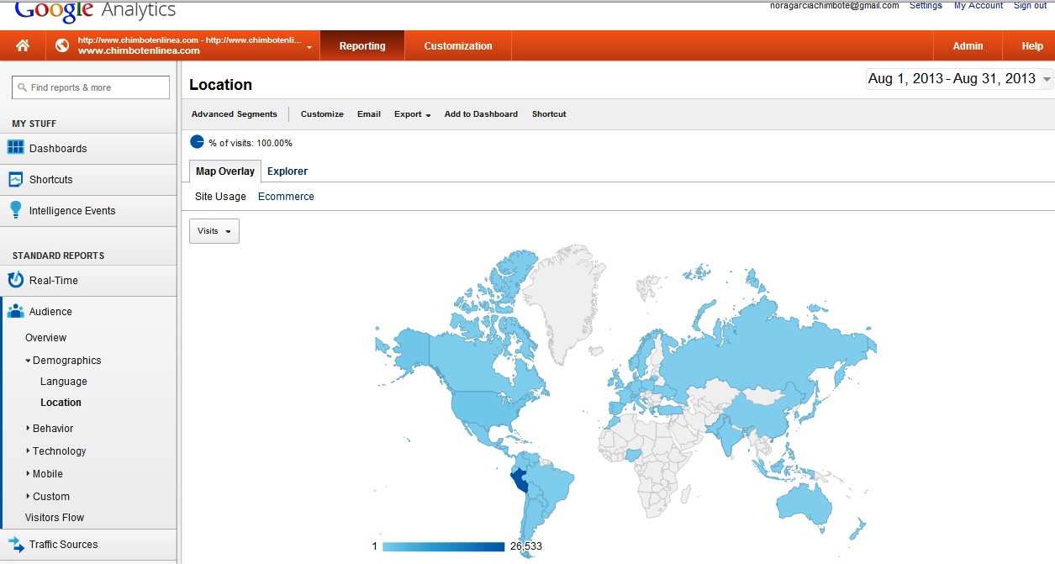
Task: Click the Intelligence Events label
Action: 72,210
